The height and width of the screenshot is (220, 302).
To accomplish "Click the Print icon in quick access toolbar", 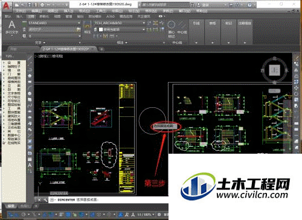I will coord(42,5).
